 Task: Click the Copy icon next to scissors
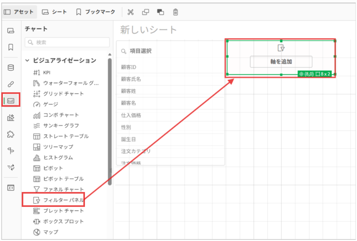coord(145,12)
